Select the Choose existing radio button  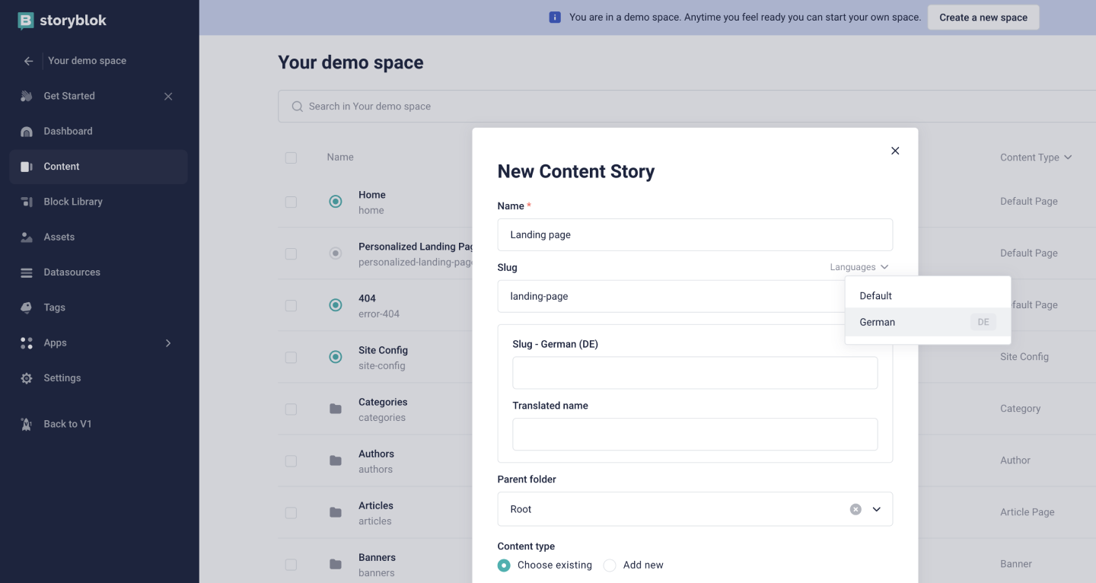pyautogui.click(x=504, y=565)
